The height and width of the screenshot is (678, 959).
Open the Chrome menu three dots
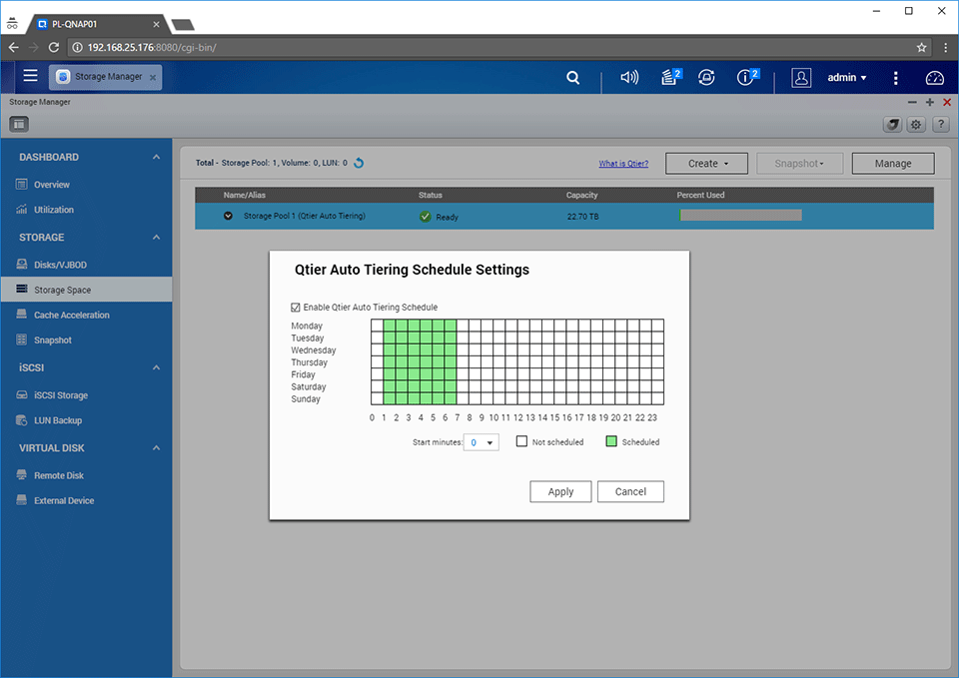(x=946, y=47)
